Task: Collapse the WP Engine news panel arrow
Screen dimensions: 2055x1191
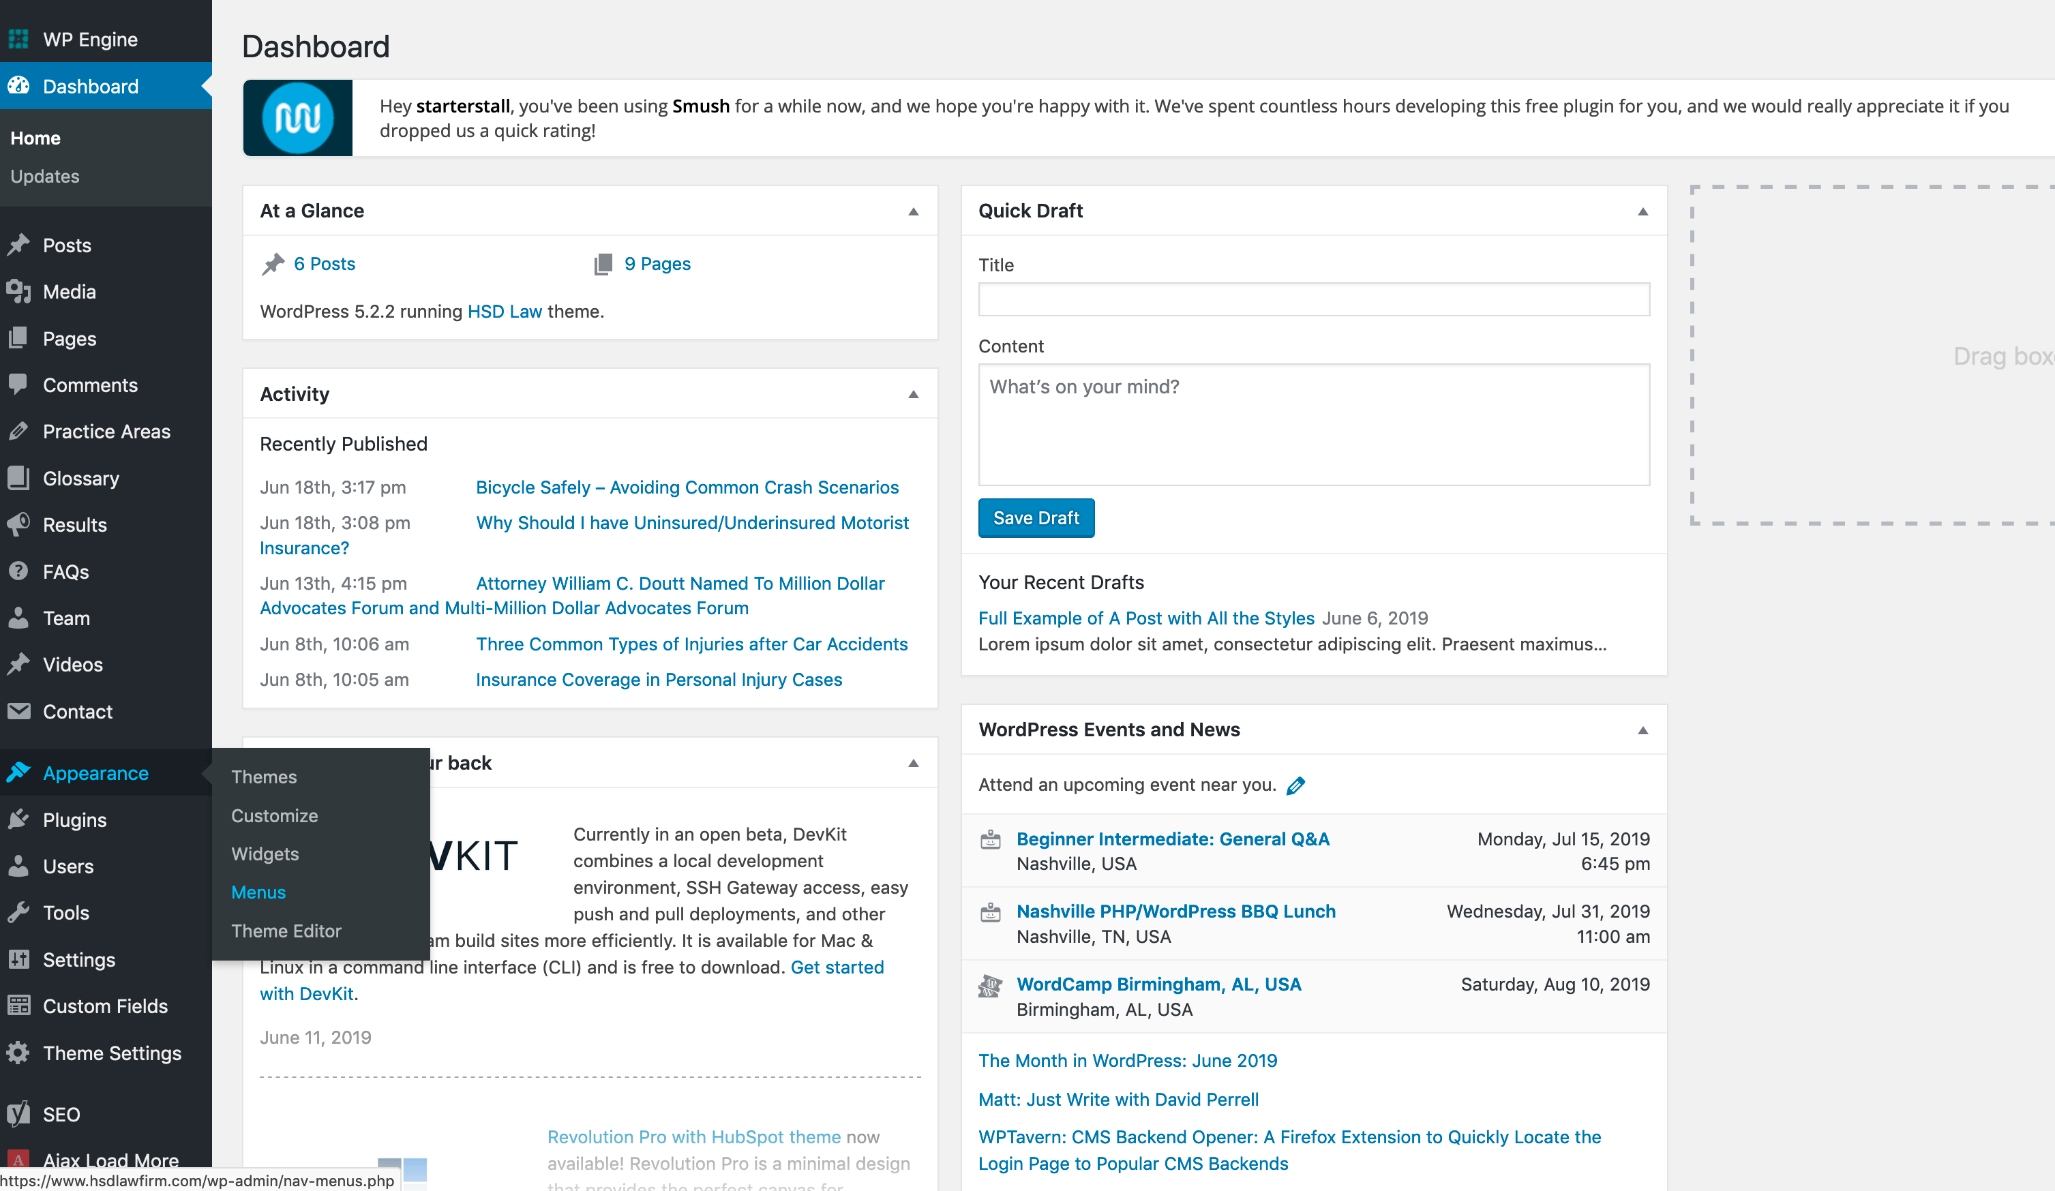Action: 914,764
